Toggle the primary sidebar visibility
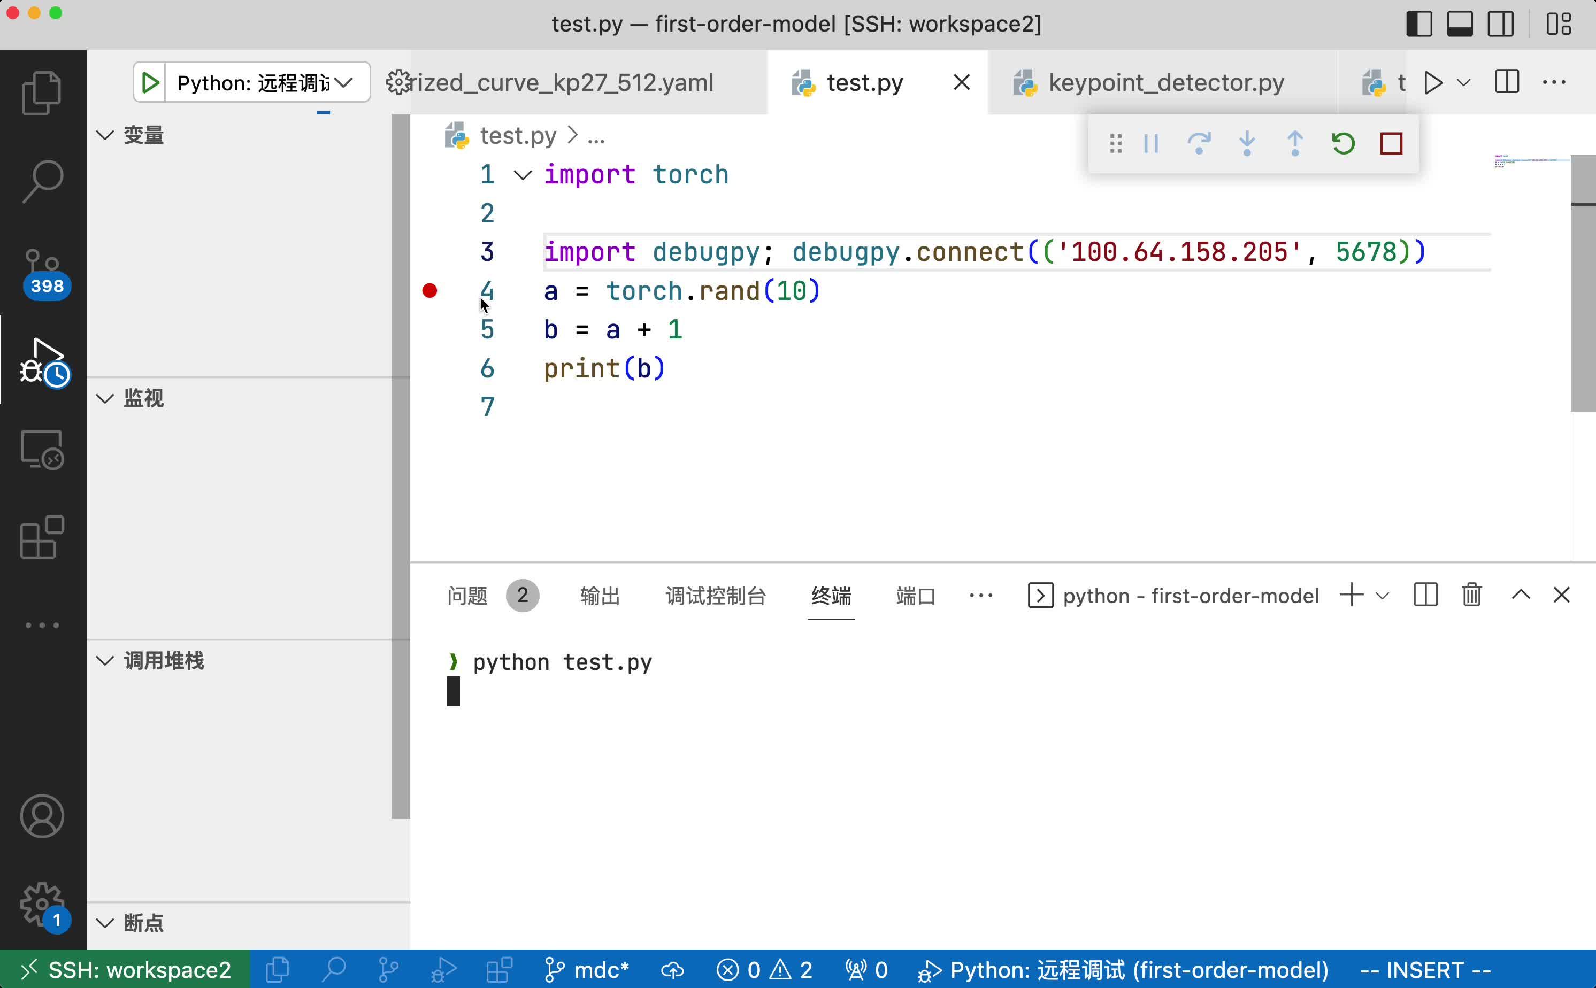The height and width of the screenshot is (988, 1596). pyautogui.click(x=1419, y=24)
